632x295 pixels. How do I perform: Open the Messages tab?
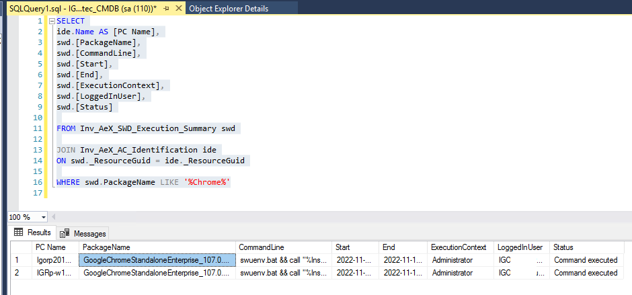pyautogui.click(x=83, y=233)
